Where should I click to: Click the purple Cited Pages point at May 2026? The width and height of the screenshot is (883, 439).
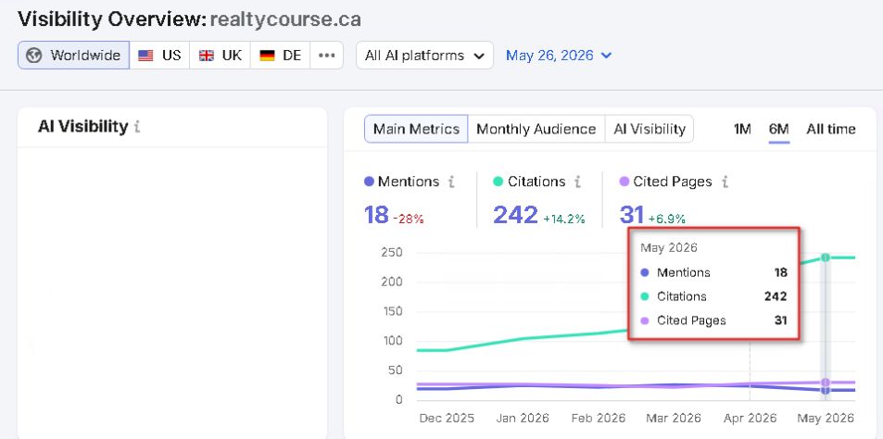(x=826, y=383)
